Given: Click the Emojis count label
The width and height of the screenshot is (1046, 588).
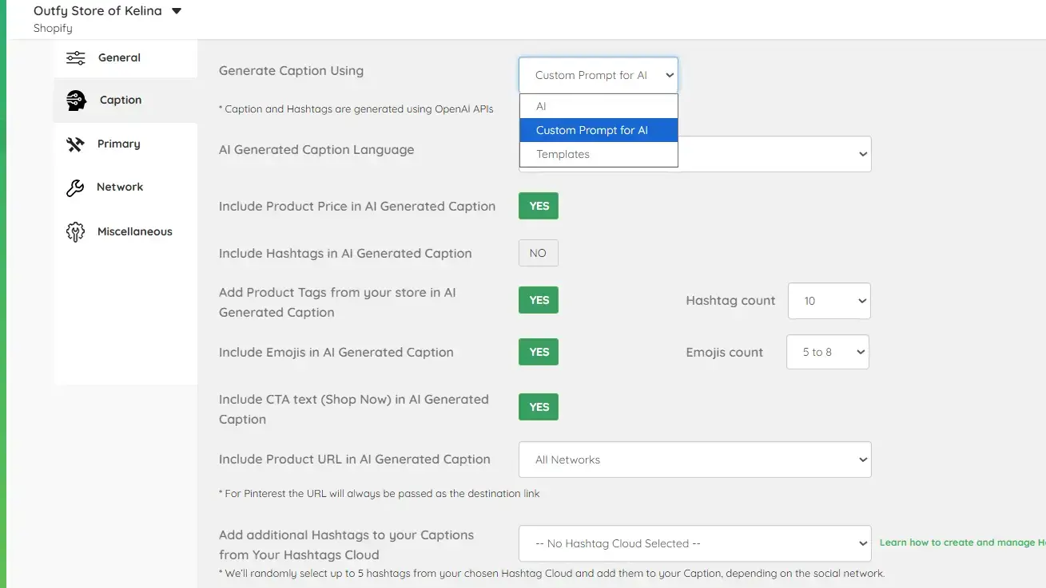Looking at the screenshot, I should [724, 353].
